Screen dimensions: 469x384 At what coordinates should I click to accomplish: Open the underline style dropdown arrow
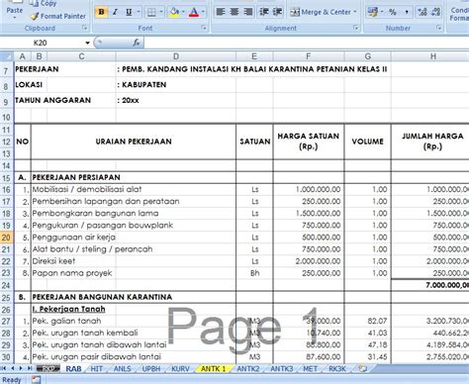[x=139, y=12]
